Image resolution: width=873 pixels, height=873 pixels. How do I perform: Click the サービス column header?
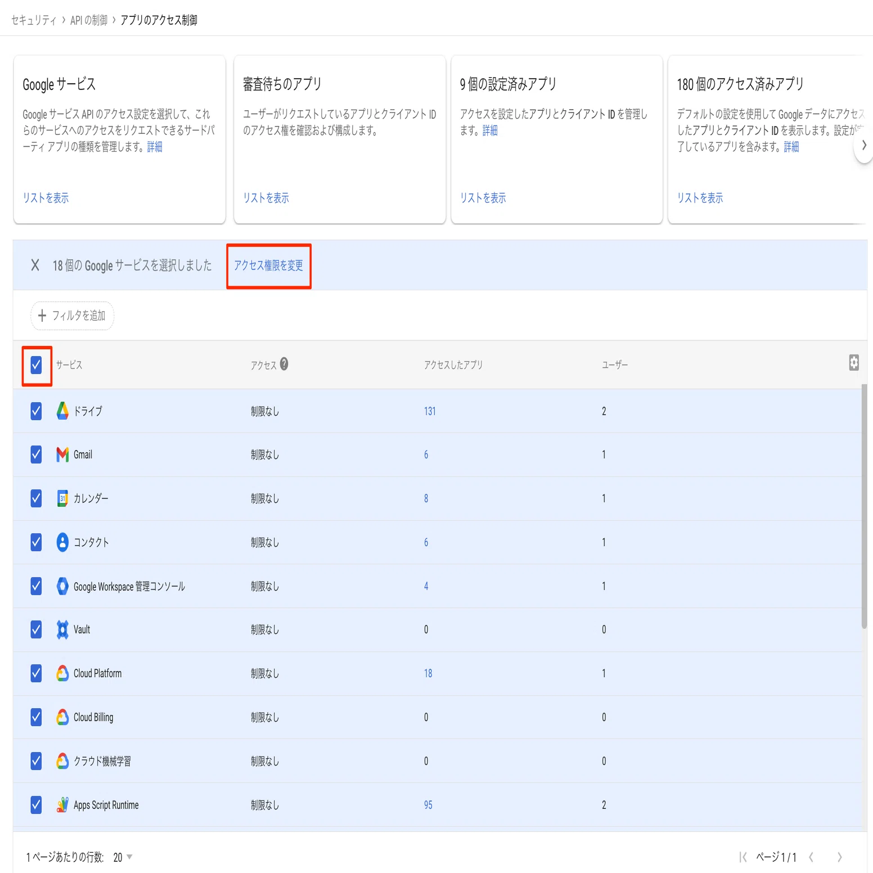pos(69,365)
